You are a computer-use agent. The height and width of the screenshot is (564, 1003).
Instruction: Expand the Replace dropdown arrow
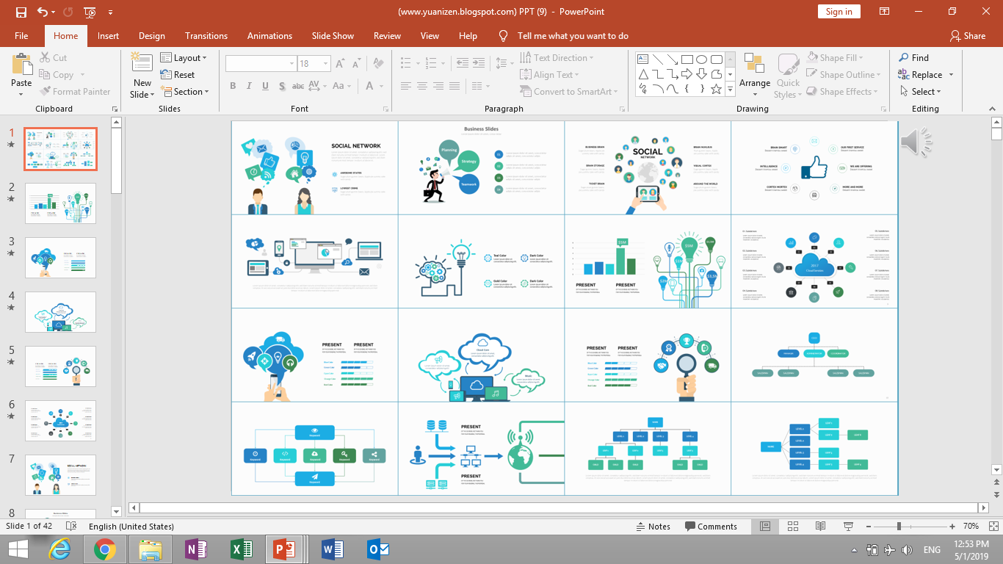(951, 75)
